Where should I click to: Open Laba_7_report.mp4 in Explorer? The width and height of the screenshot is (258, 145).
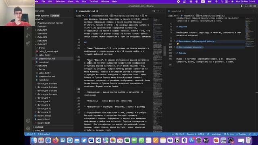pos(48,52)
